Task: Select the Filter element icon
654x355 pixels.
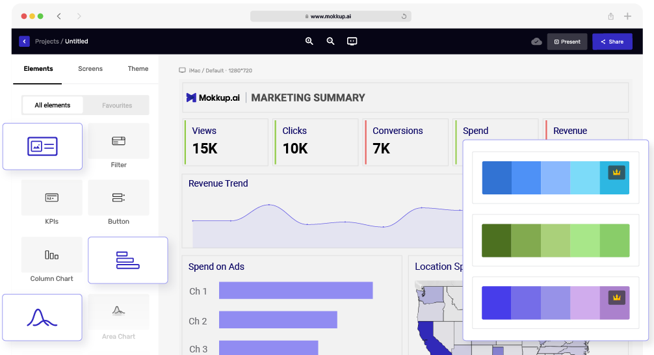Action: click(x=118, y=141)
